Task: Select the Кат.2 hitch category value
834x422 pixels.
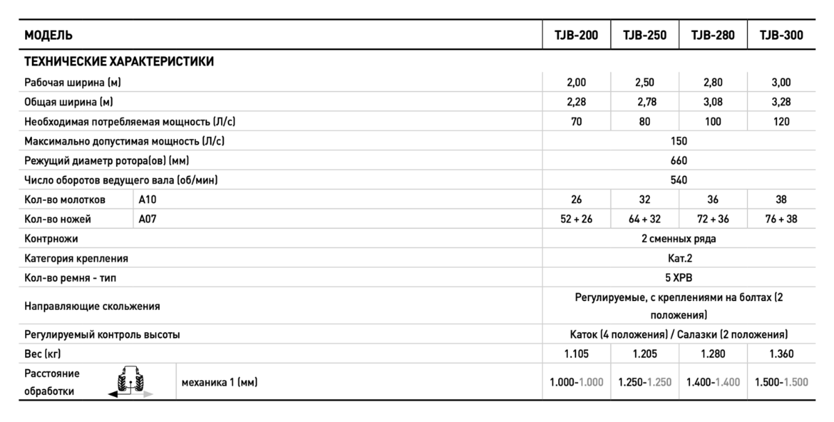Action: coord(678,259)
